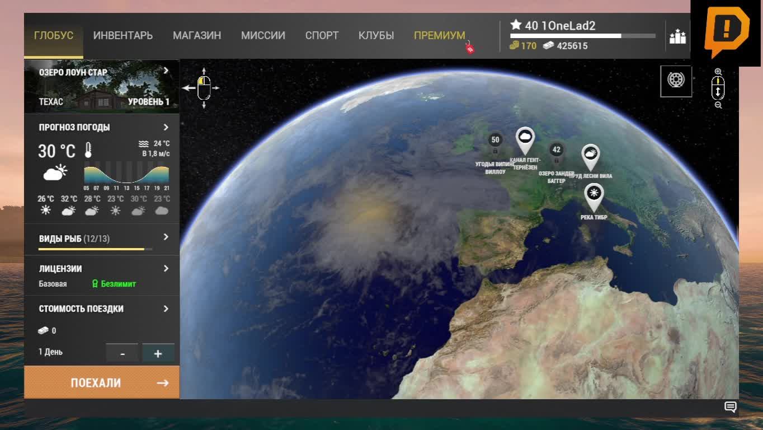Select the Пруд Лесни Вила map pin
The width and height of the screenshot is (763, 430).
pyautogui.click(x=591, y=157)
